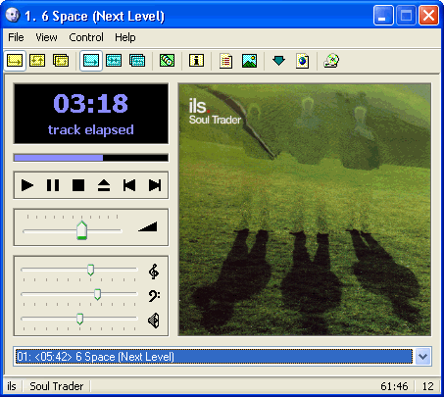Click the balance slider thumb
444x397 pixels.
pyautogui.click(x=79, y=319)
